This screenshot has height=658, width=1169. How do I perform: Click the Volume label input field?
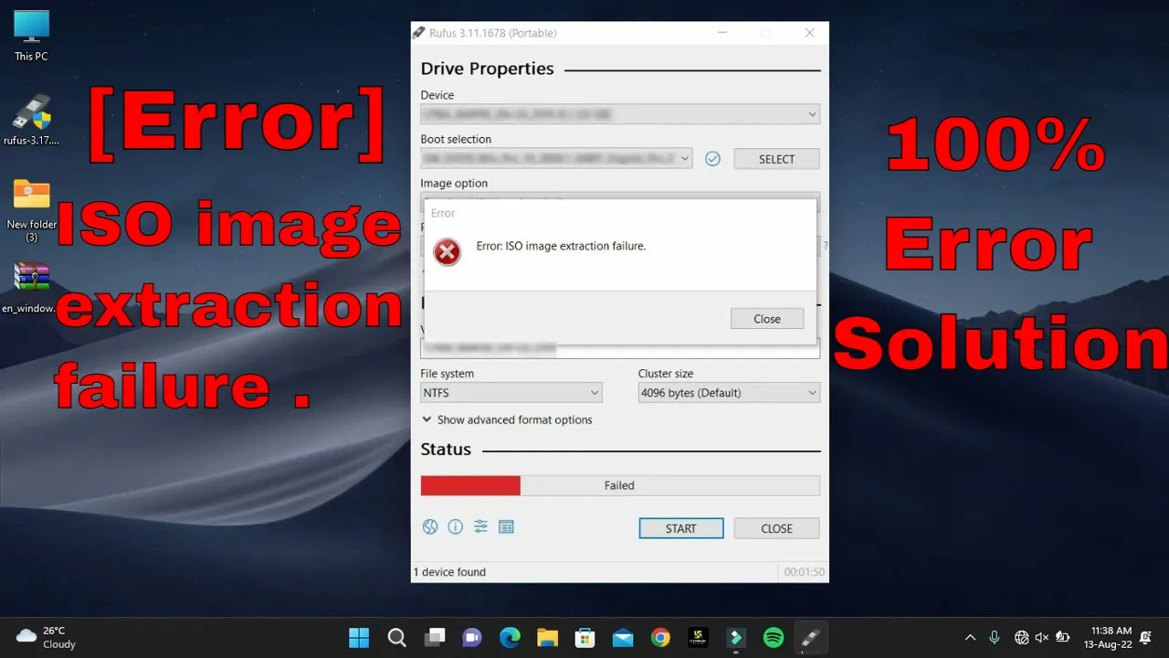click(620, 348)
